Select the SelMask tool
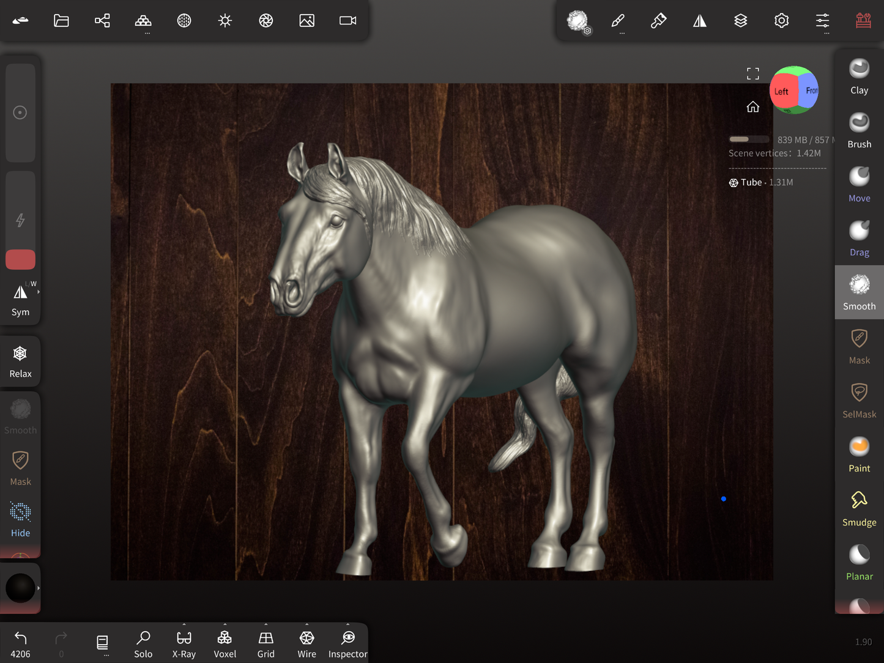884x663 pixels. [x=859, y=401]
